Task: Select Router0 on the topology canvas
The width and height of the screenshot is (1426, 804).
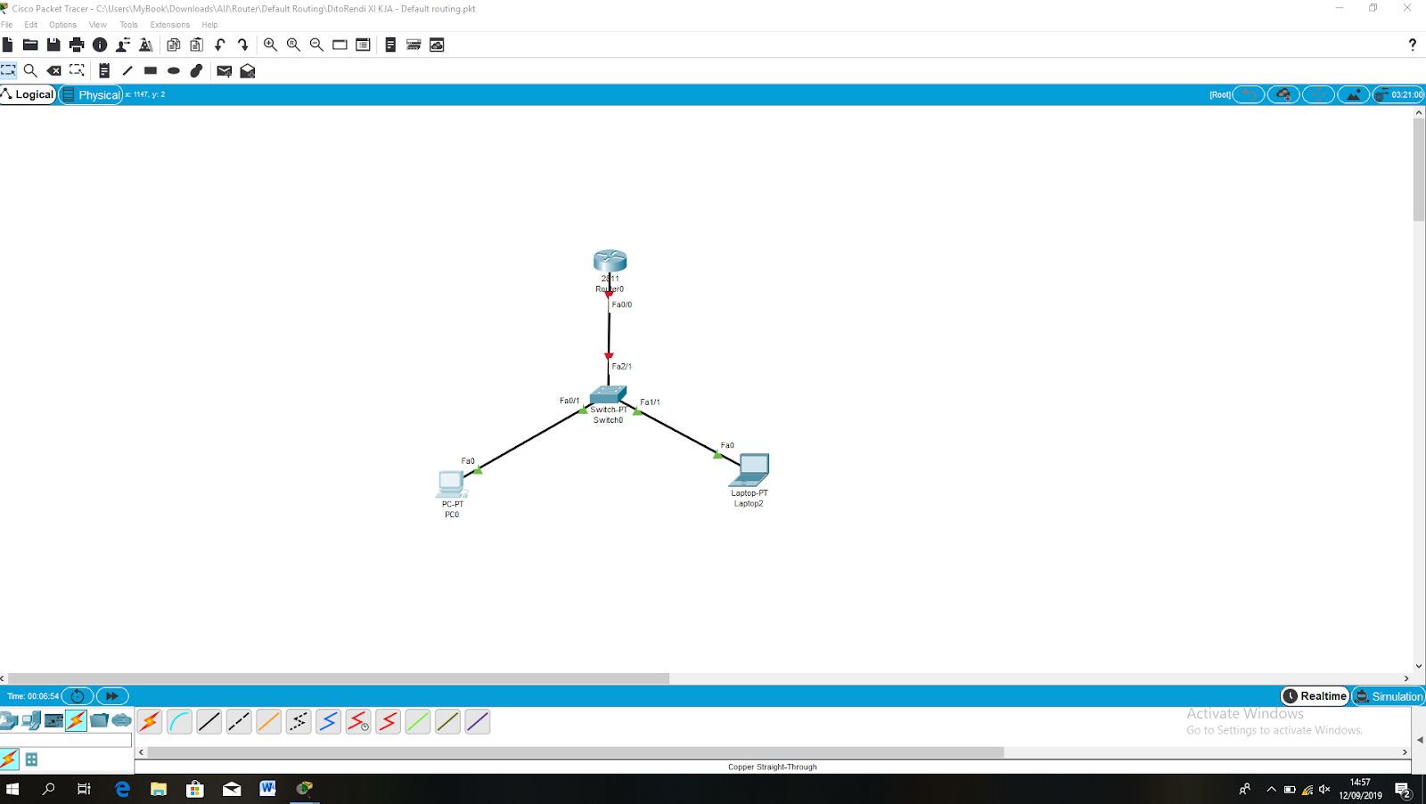Action: click(609, 261)
